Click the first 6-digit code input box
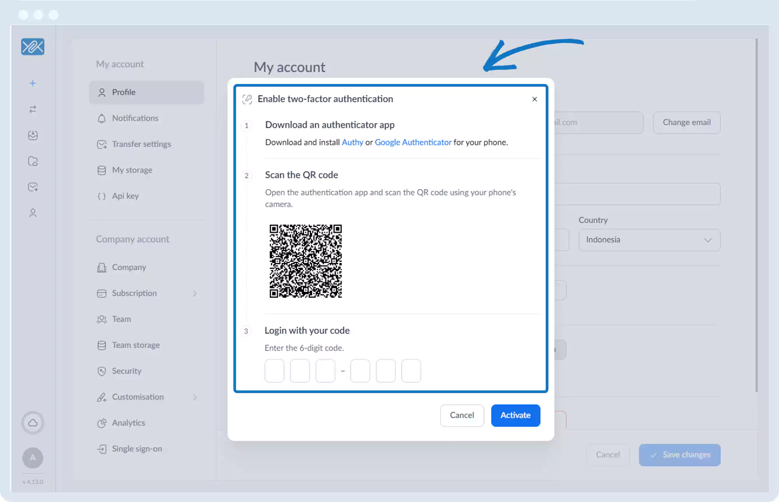 pyautogui.click(x=274, y=371)
